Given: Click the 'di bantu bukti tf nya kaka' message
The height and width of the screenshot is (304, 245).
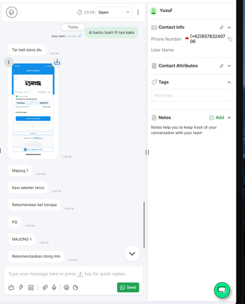Looking at the screenshot, I should (x=112, y=32).
